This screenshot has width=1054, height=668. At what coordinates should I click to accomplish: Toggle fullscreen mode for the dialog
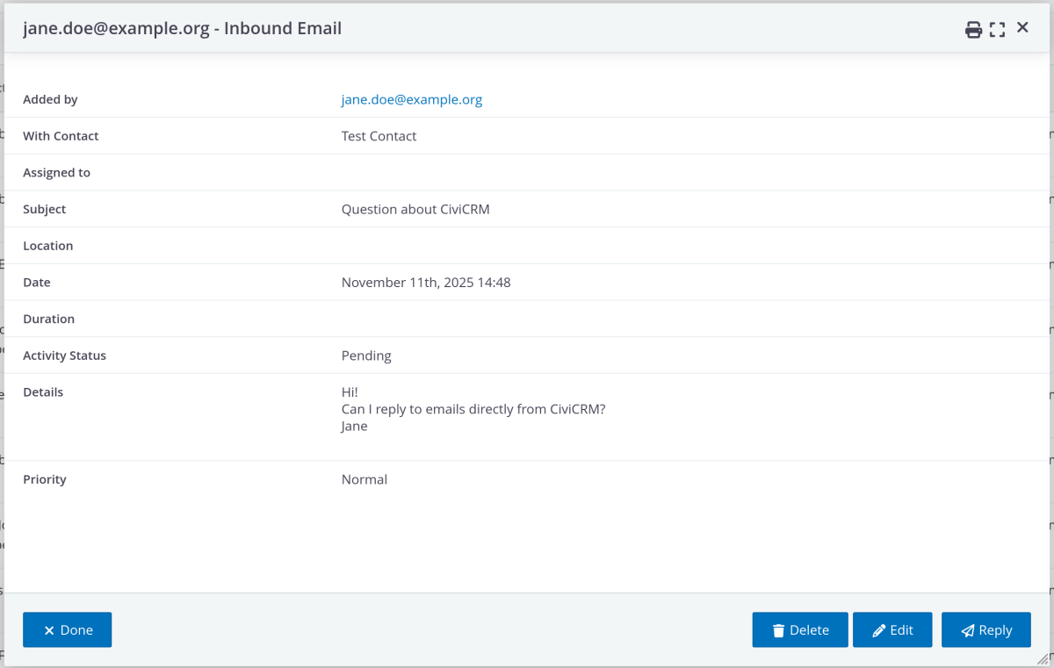pos(997,29)
